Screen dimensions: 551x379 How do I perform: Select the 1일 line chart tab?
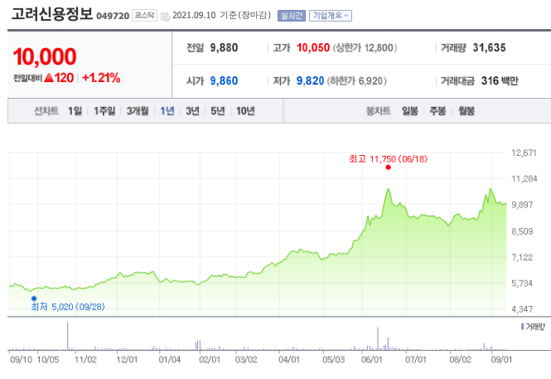click(x=75, y=111)
